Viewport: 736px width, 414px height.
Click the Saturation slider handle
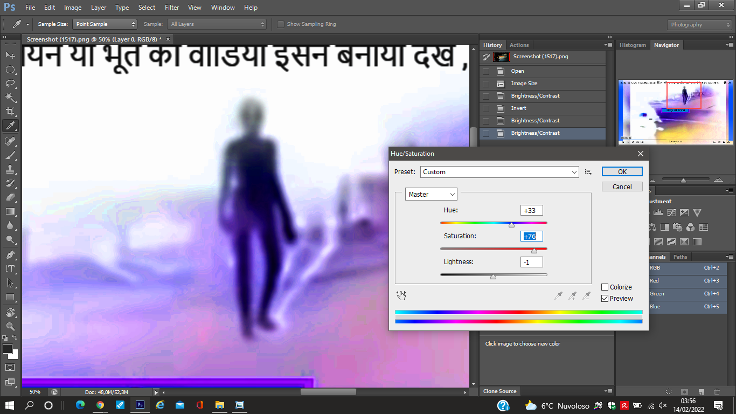coord(534,251)
